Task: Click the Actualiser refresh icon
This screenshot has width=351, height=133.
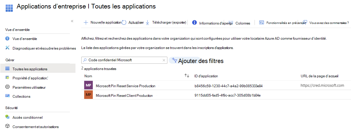Action: [124, 22]
